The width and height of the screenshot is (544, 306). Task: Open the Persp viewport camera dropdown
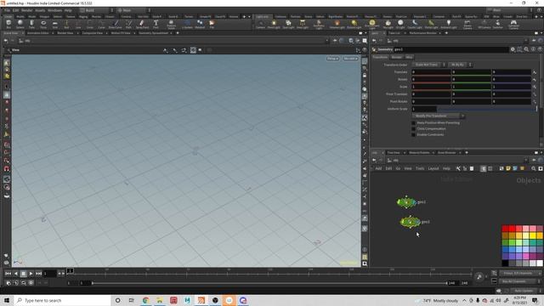332,59
